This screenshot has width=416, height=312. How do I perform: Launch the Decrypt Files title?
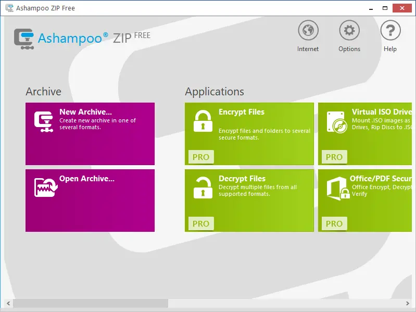pos(242,179)
